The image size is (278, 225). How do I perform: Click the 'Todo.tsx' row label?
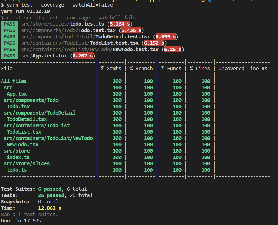(18, 107)
